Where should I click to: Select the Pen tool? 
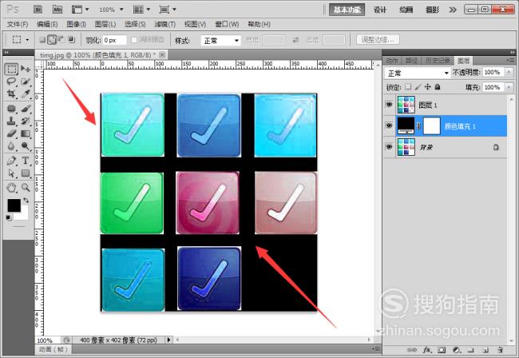click(x=12, y=161)
